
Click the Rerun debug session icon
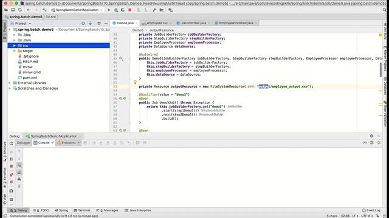point(11,144)
